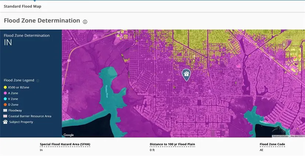The width and height of the screenshot is (305, 156).
Task: Click the Floodway hatched legend icon
Action: 5,110
